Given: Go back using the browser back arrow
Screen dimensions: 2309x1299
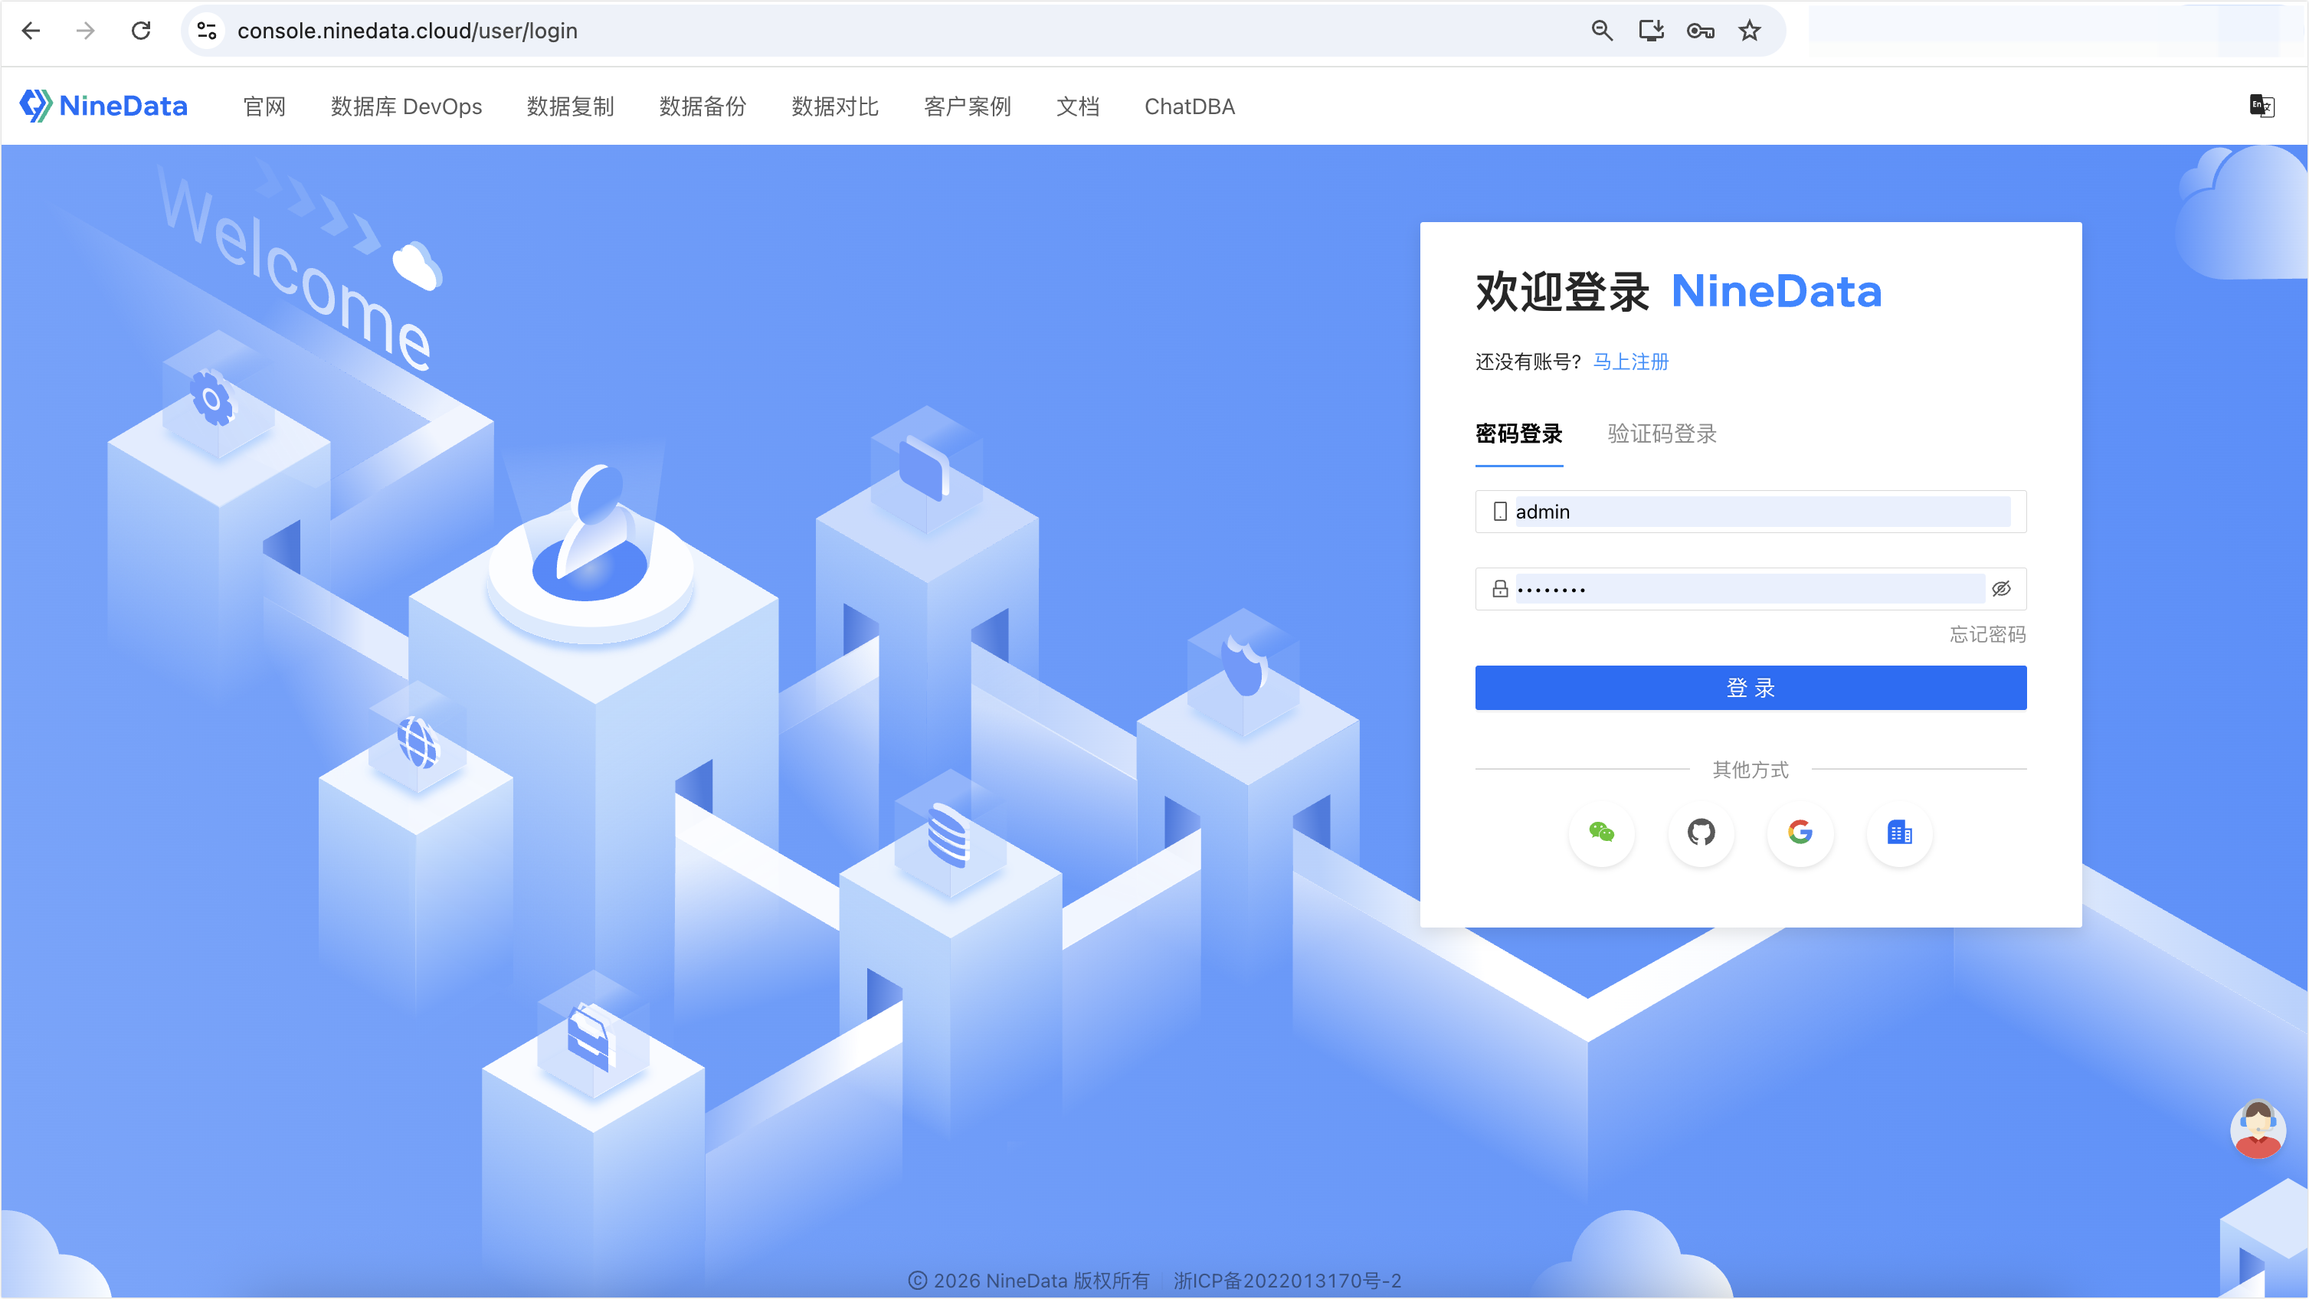Looking at the screenshot, I should [x=31, y=31].
